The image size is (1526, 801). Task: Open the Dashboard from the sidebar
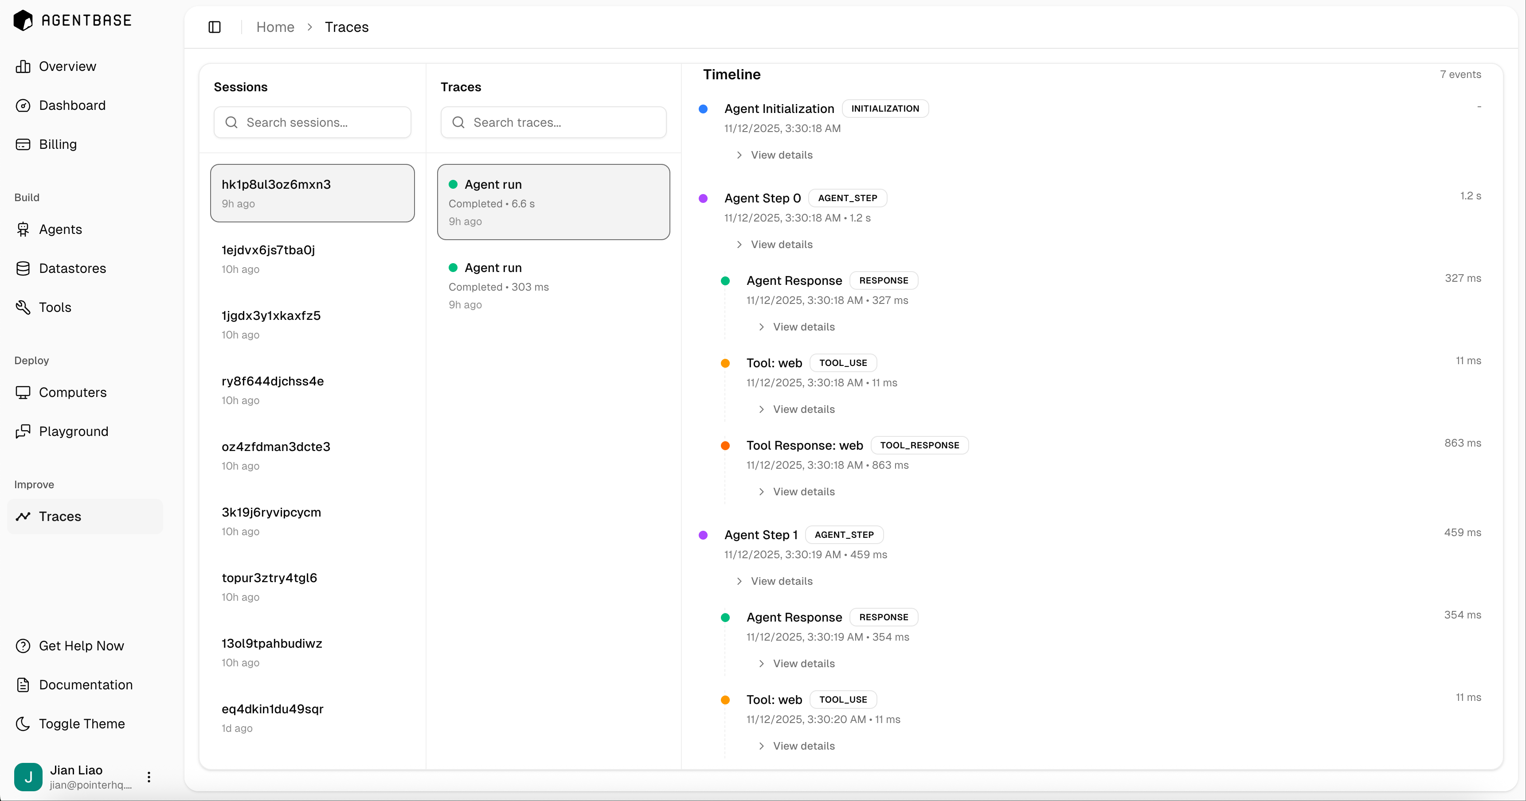pyautogui.click(x=72, y=105)
